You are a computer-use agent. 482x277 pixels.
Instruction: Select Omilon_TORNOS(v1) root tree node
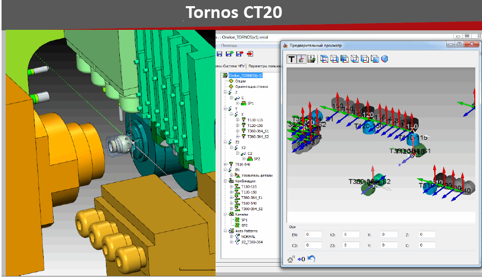click(x=245, y=76)
